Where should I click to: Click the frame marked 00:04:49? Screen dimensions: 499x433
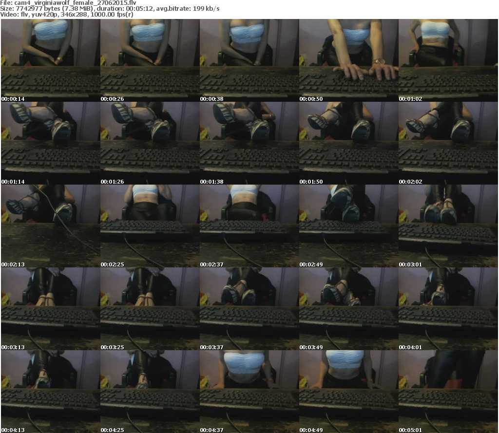pos(349,392)
